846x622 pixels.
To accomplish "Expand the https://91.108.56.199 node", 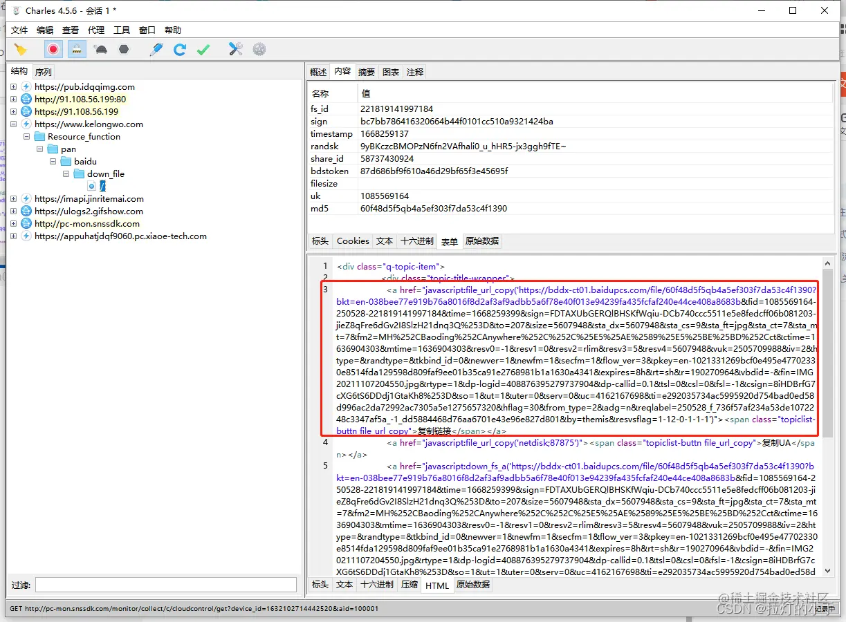I will (x=13, y=112).
